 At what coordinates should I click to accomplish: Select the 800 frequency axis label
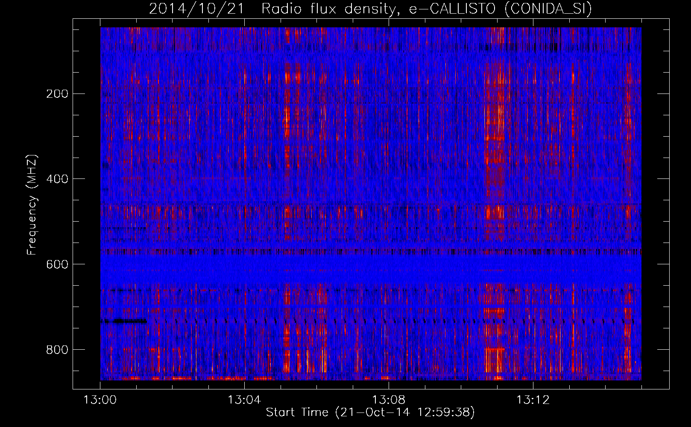pos(57,350)
